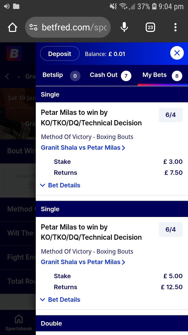Screen dimensions: 188x335
Task: Tap the microphone voice search icon
Action: 124,27
